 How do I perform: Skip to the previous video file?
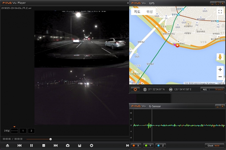tap(19, 145)
